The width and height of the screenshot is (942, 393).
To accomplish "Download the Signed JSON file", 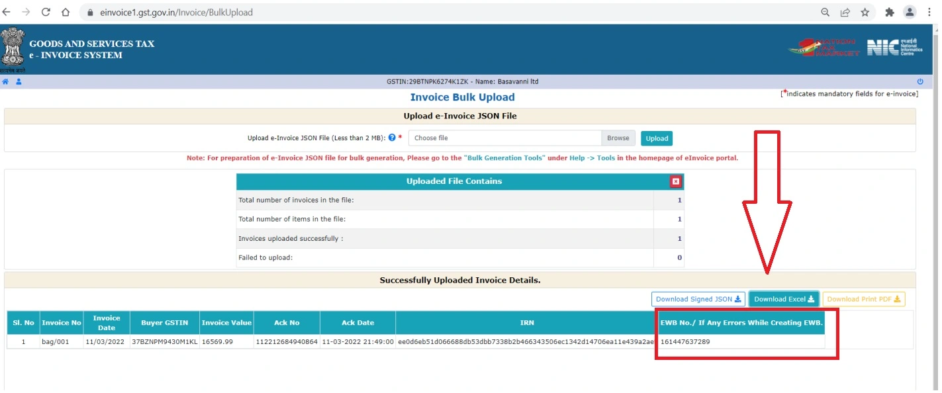I will tap(697, 299).
